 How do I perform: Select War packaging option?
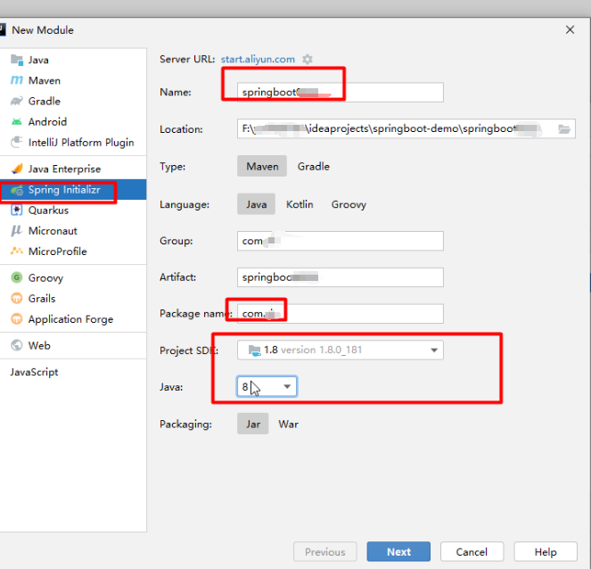click(288, 424)
